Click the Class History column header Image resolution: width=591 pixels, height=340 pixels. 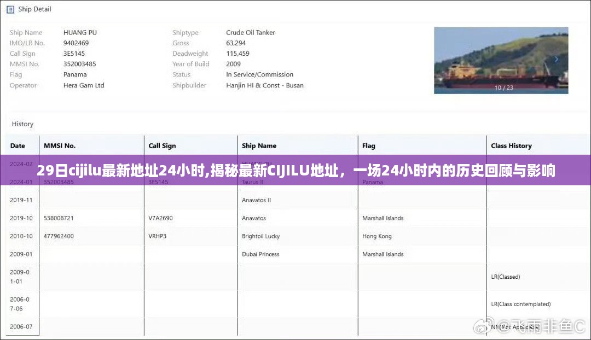click(x=511, y=146)
